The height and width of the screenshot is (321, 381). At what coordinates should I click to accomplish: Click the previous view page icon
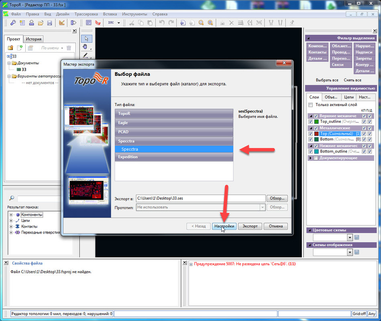click(x=183, y=23)
